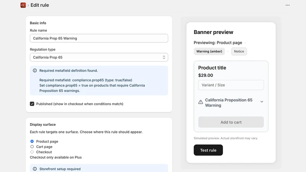Click the 'Storefront setup required' text

[60, 169]
